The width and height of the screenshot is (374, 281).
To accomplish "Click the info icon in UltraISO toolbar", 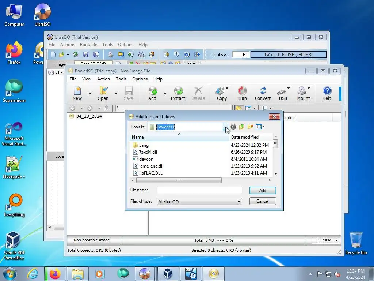I will coord(176,55).
